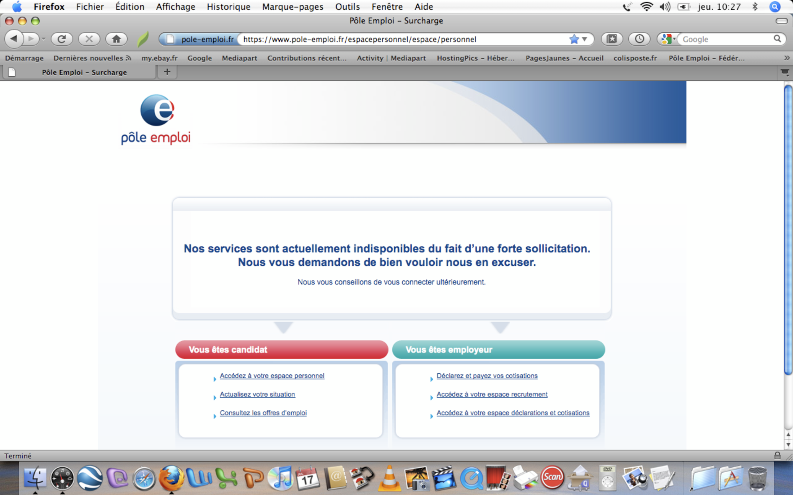The height and width of the screenshot is (495, 793).
Task: Open Photo Booth from the Dock
Action: point(498,478)
